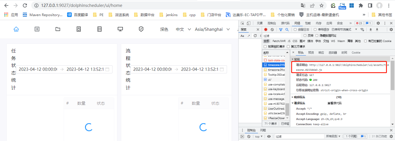Check the 隐藏数据网址 checkbox
This screenshot has height=141, width=395.
[x=317, y=35]
